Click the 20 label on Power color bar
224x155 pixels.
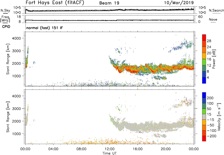point(209,53)
